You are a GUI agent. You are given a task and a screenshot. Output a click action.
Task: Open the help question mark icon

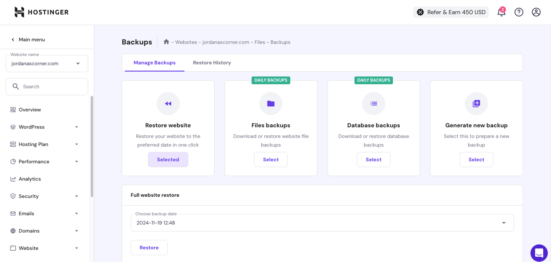[x=519, y=12]
